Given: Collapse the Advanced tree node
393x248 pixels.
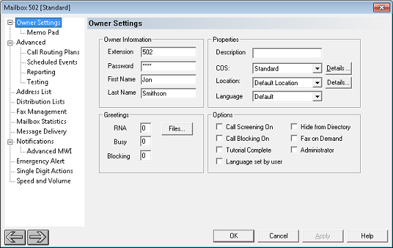Looking at the screenshot, I should pos(10,43).
